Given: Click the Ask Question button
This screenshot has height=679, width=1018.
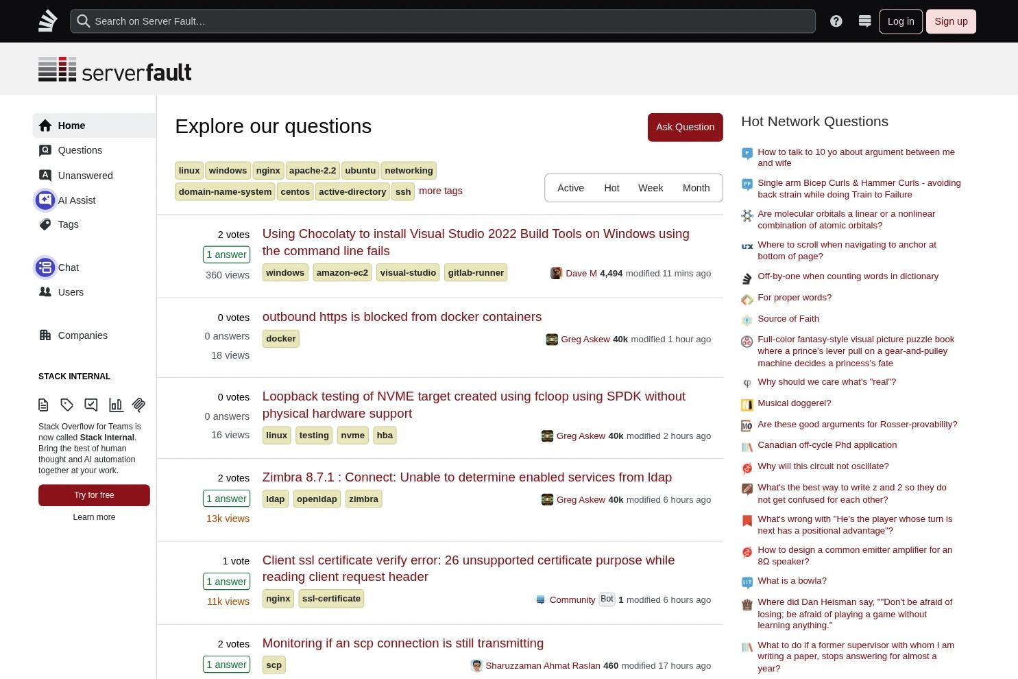Looking at the screenshot, I should pyautogui.click(x=685, y=127).
